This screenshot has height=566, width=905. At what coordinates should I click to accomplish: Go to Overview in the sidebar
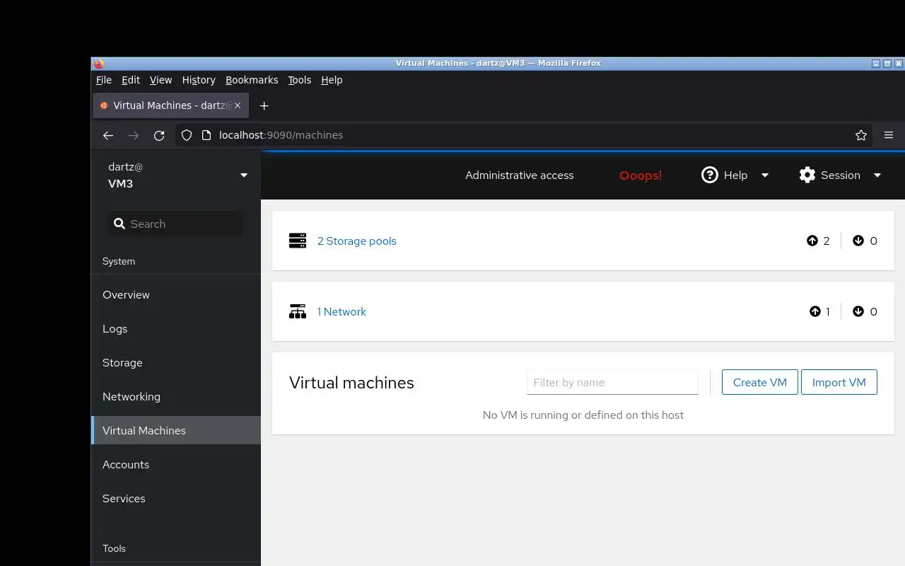click(176, 294)
